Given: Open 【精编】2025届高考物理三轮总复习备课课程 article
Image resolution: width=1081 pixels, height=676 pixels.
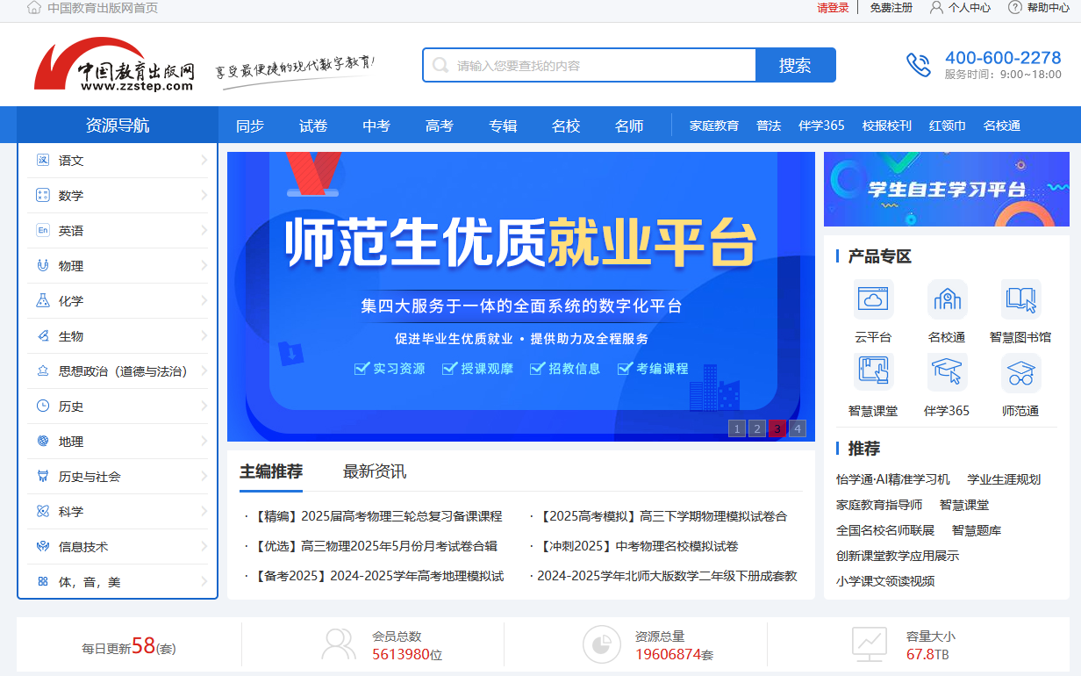Looking at the screenshot, I should 377,516.
